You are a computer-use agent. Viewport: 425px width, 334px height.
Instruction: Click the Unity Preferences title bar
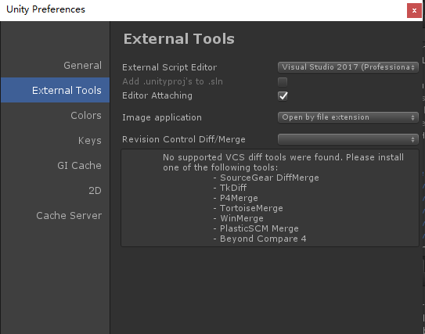tap(203, 10)
